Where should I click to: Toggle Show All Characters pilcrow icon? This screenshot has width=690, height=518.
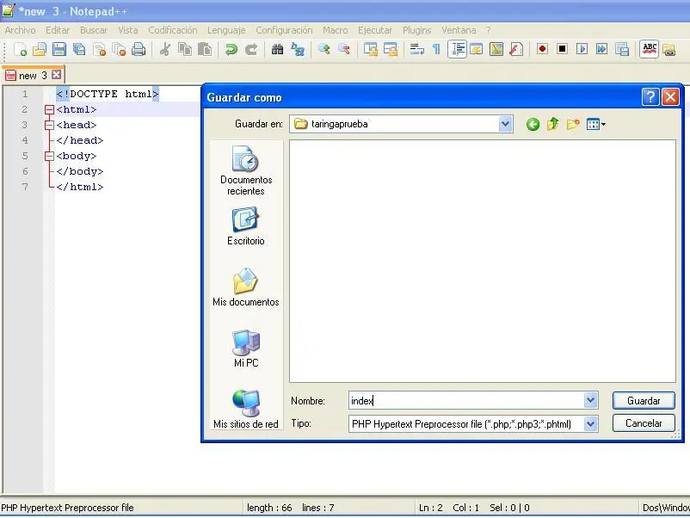click(436, 49)
